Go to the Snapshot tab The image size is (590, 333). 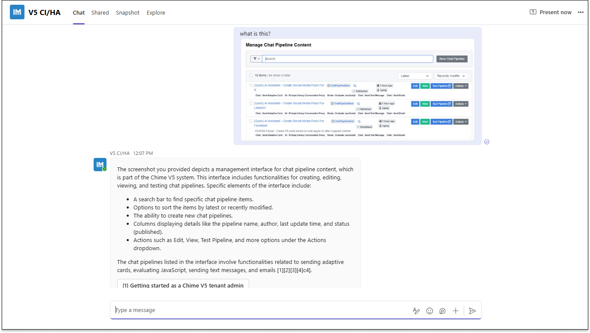(128, 12)
